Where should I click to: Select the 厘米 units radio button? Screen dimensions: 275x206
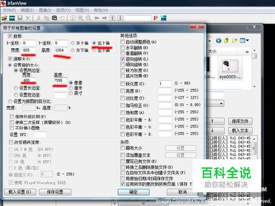click(x=71, y=88)
